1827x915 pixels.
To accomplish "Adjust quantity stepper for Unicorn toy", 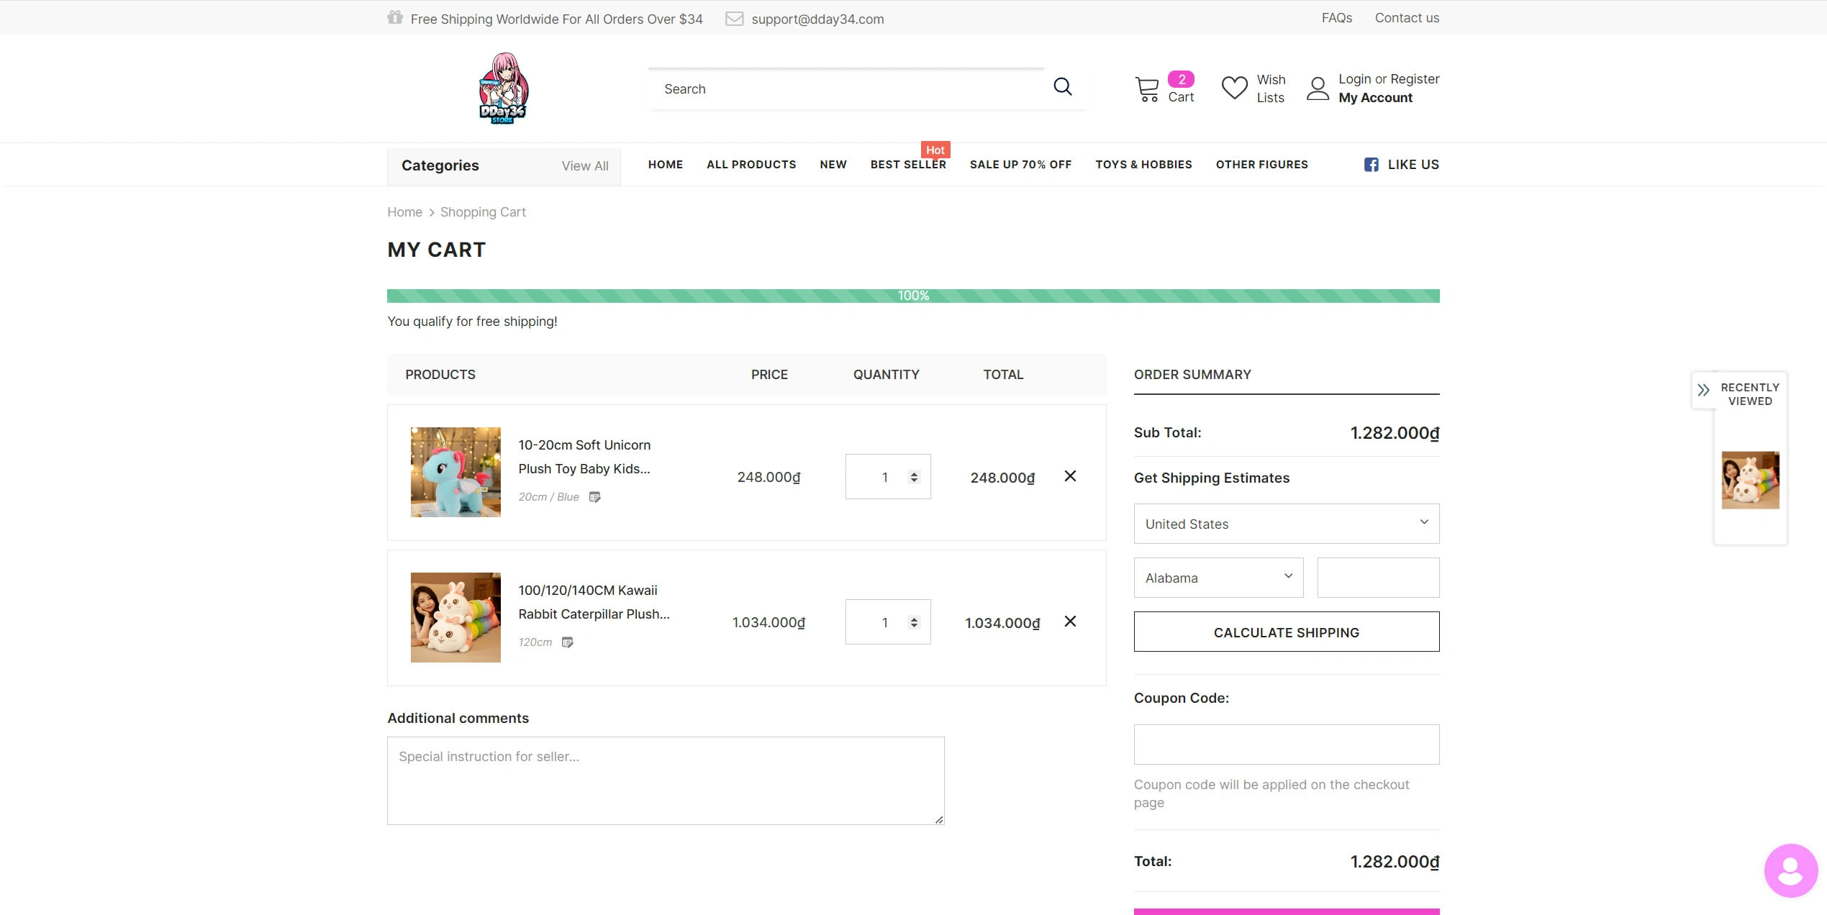I will click(914, 477).
